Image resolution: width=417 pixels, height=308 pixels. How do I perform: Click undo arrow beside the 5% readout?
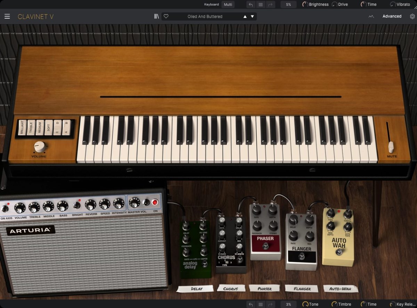[x=251, y=5]
